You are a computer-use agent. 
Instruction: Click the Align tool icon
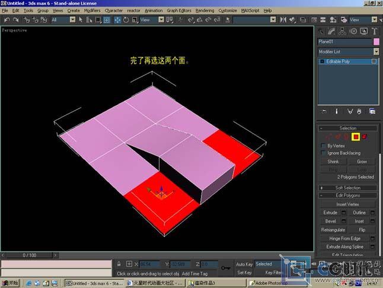click(x=292, y=20)
